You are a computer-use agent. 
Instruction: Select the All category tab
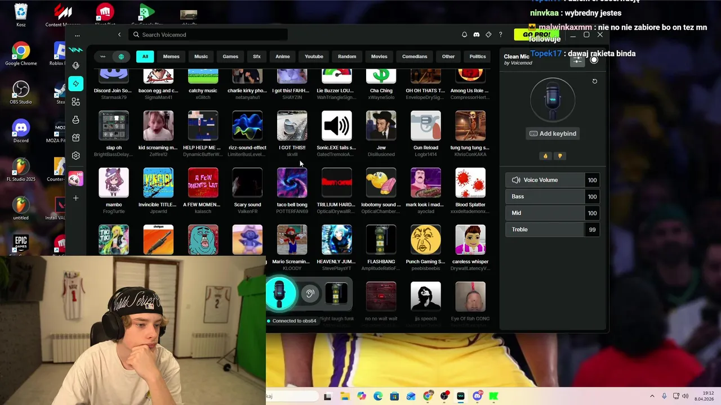(x=145, y=56)
